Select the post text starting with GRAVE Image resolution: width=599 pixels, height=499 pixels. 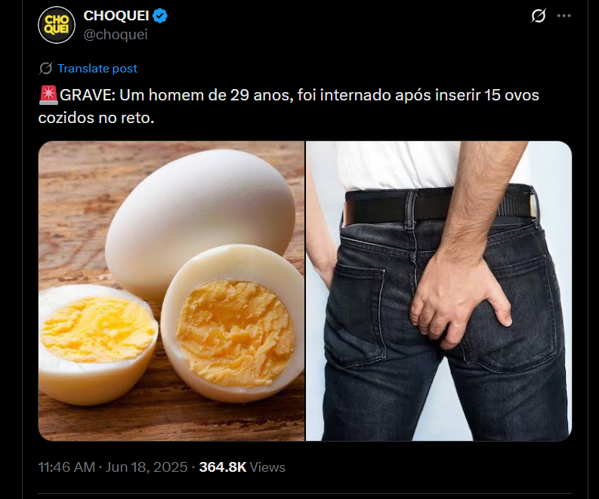point(289,106)
